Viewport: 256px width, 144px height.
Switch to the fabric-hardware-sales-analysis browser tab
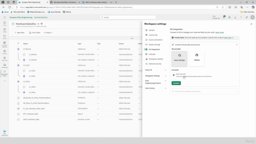97,2
